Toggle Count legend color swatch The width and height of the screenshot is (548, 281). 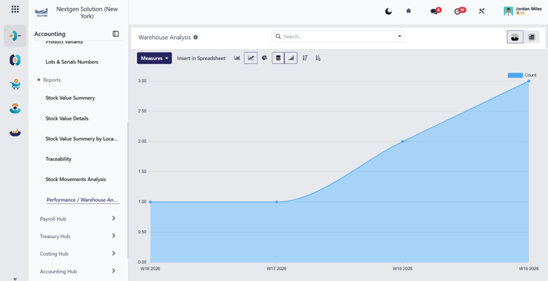(515, 75)
